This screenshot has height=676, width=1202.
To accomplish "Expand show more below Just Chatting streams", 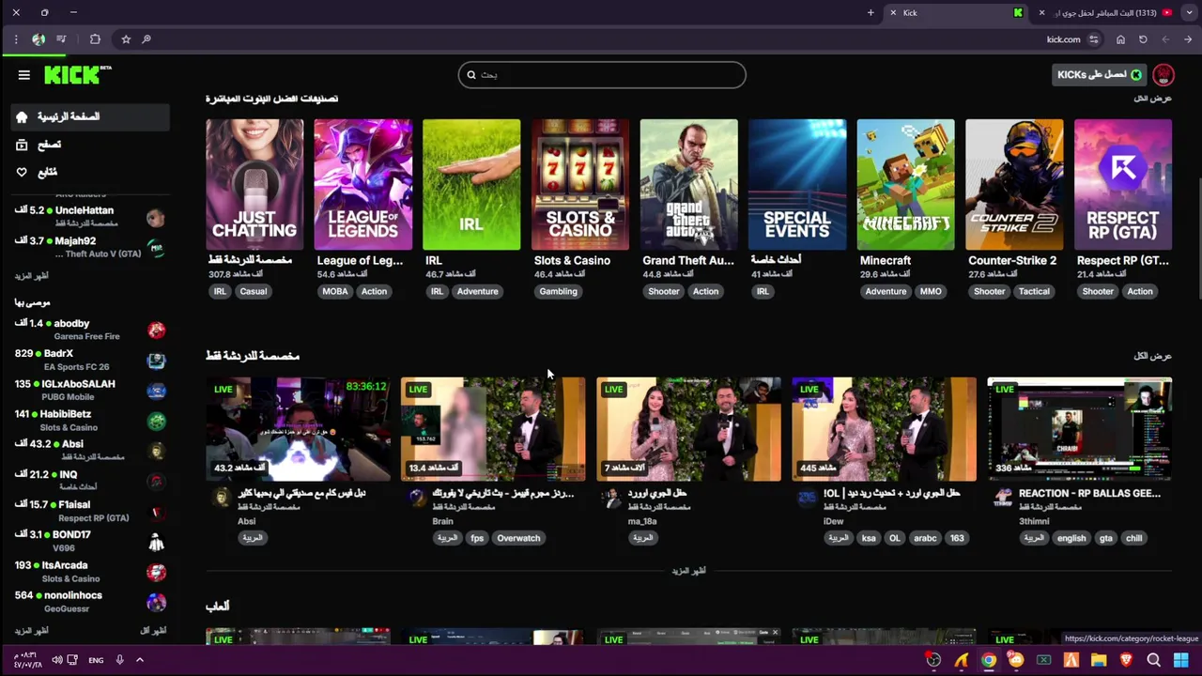I will pos(688,571).
